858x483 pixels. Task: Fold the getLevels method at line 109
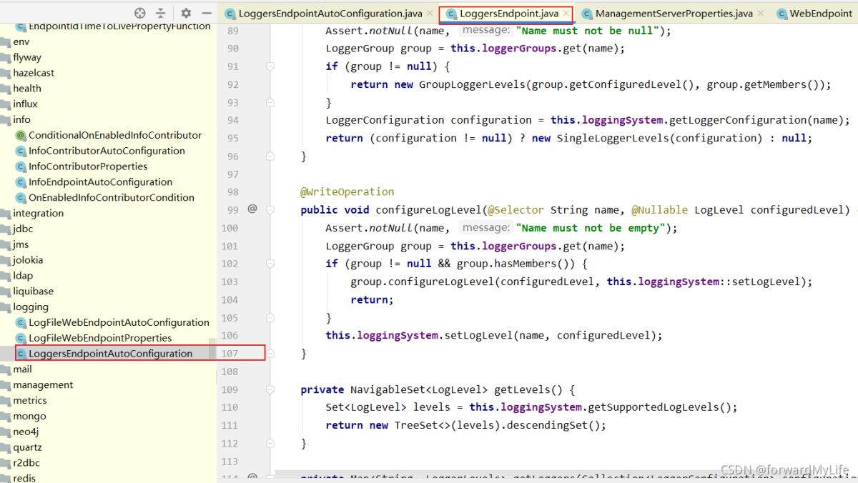(270, 389)
